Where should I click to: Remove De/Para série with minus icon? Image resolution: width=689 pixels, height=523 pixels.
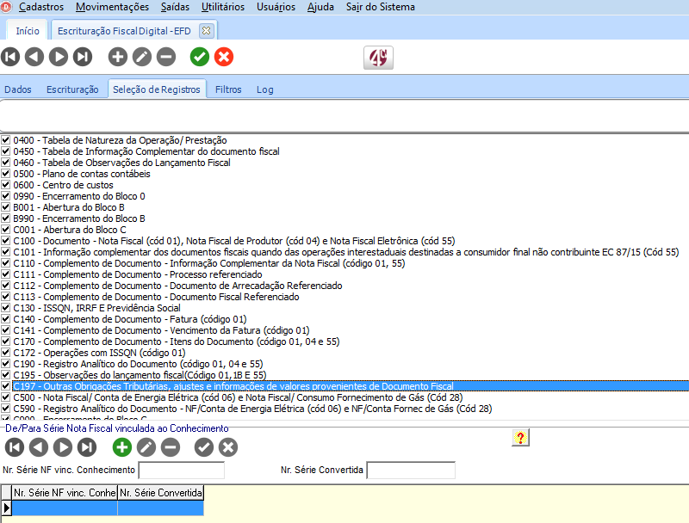171,447
